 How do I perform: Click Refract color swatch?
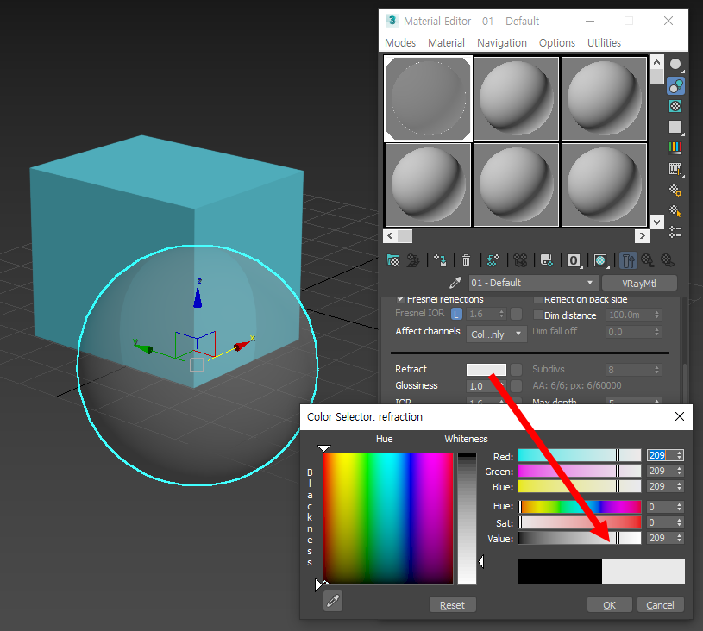pos(486,370)
